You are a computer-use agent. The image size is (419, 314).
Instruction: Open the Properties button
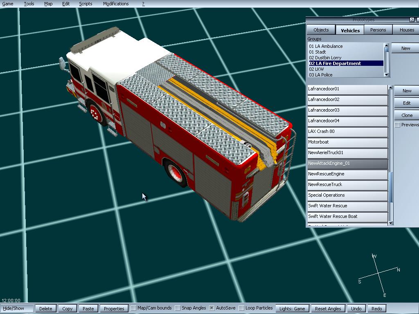(114, 308)
